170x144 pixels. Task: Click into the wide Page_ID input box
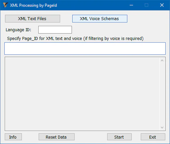pos(85,49)
